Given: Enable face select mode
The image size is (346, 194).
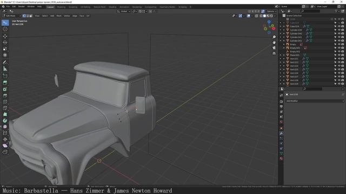Looking at the screenshot, I should coord(31,16).
